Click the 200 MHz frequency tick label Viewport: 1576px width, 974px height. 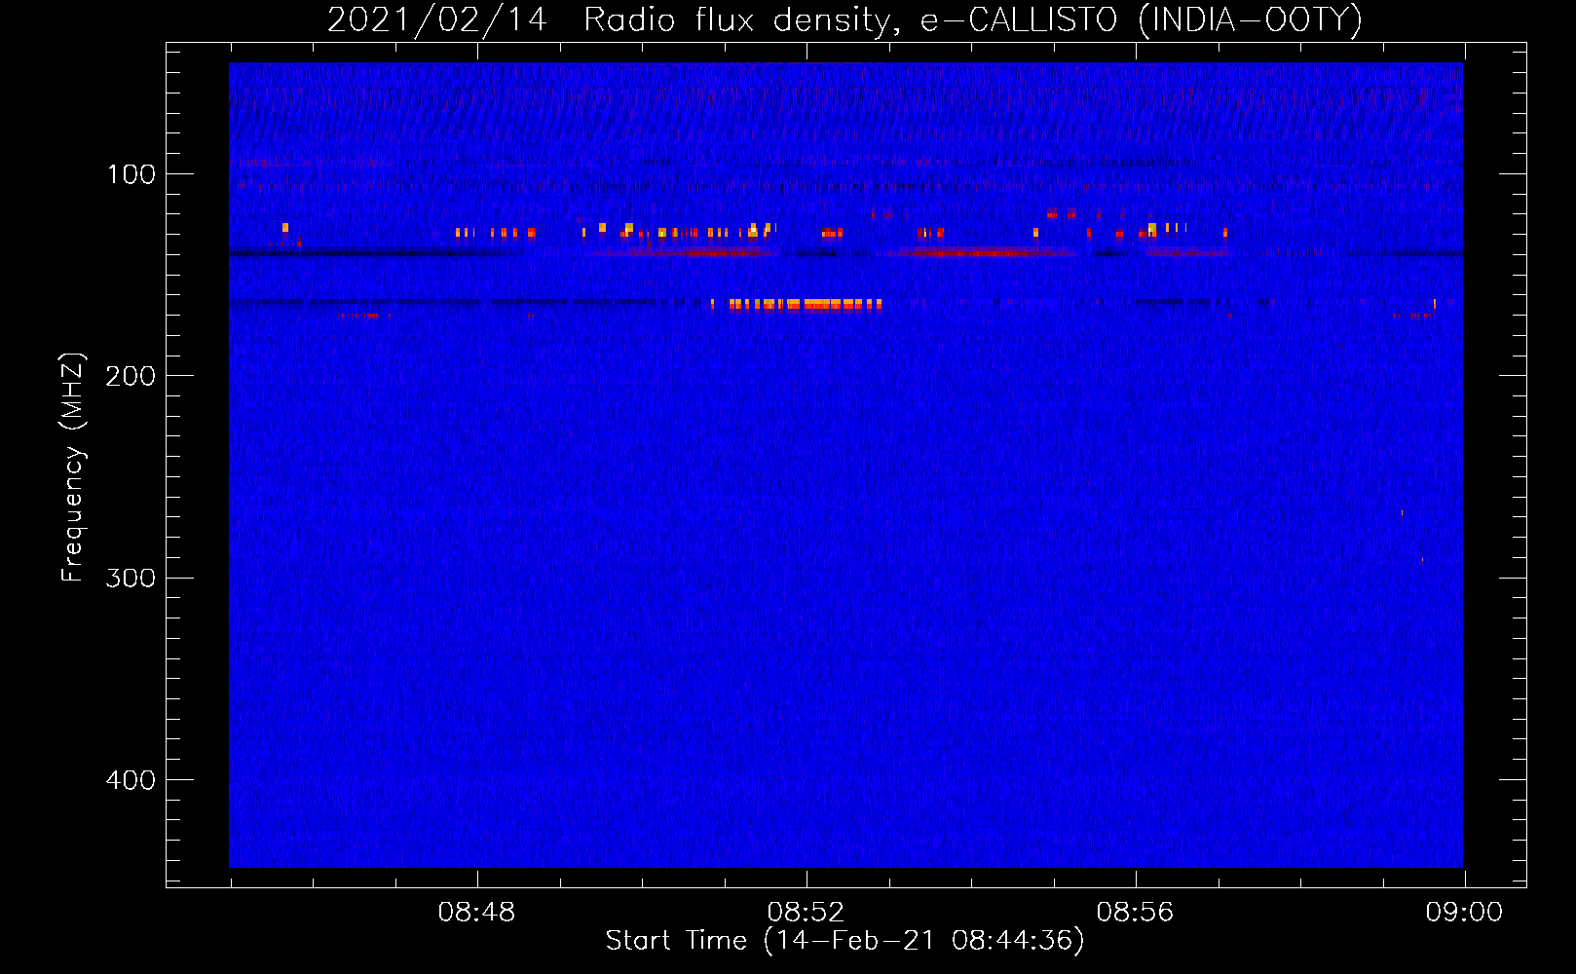pos(131,376)
